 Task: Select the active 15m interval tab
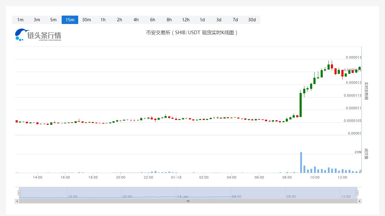[x=70, y=20]
